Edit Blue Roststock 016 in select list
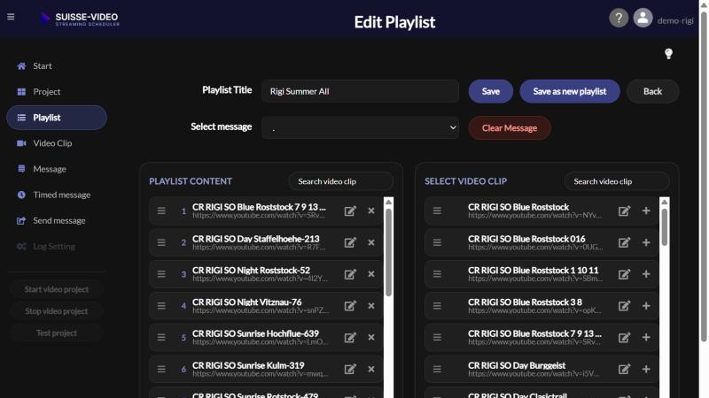 point(624,242)
